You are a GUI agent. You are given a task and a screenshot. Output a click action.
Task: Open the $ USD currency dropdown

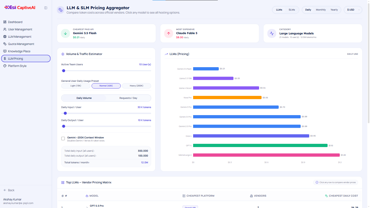click(353, 10)
